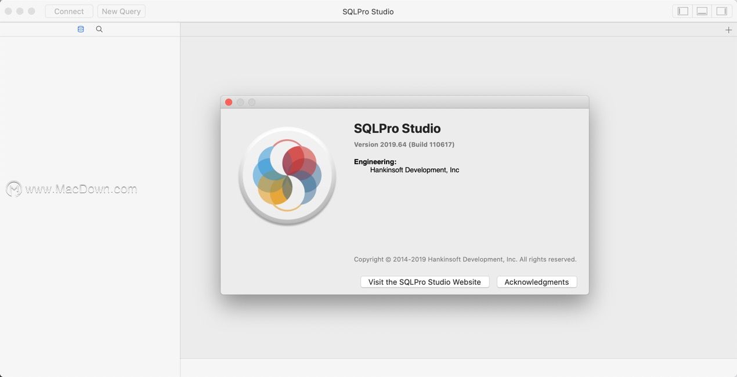
Task: Click the Connect toolbar button
Action: pos(69,12)
